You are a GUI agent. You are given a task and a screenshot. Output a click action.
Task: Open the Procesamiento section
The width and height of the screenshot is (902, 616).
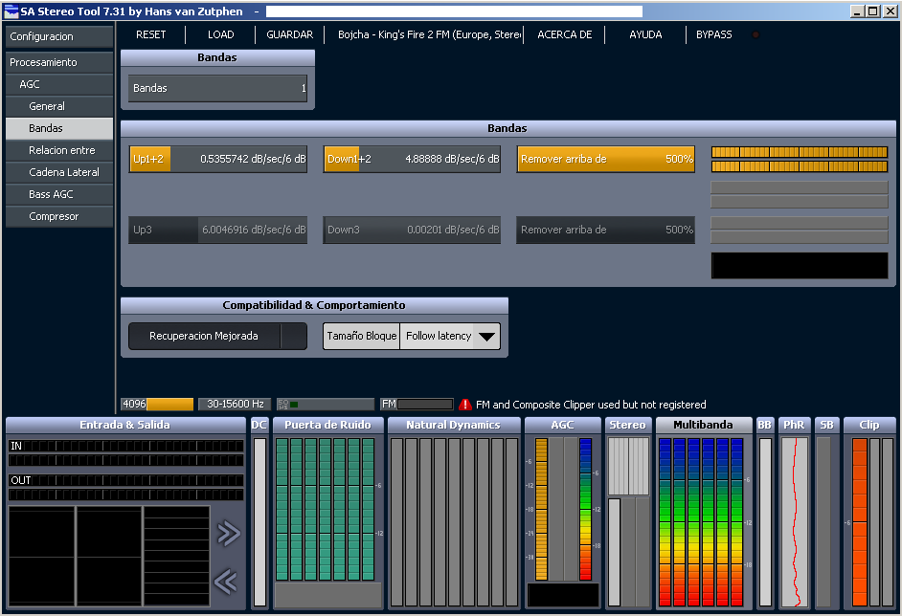click(x=59, y=62)
